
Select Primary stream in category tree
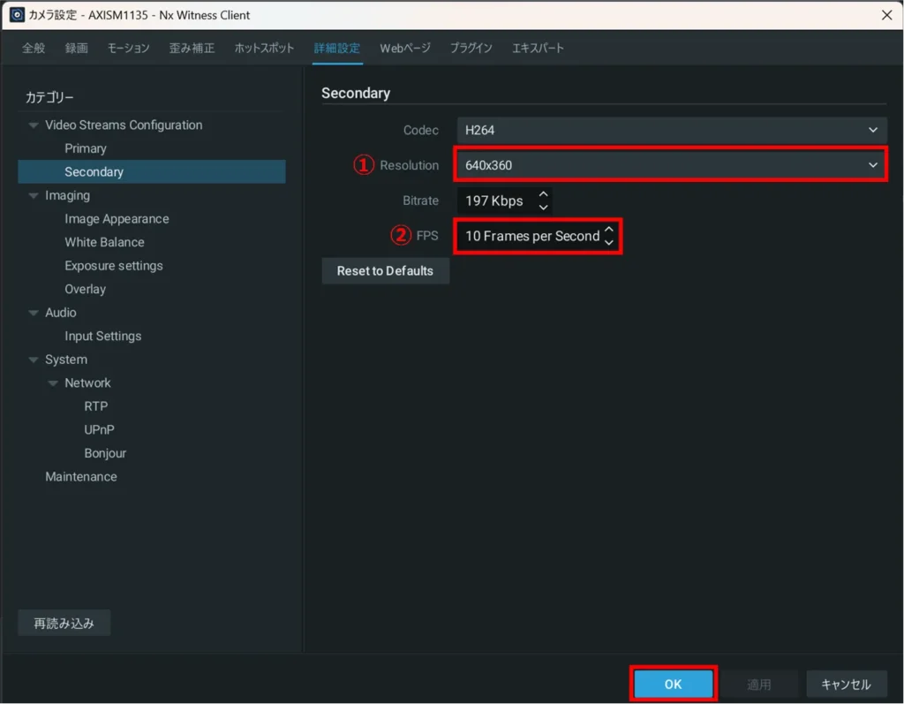[x=86, y=148]
